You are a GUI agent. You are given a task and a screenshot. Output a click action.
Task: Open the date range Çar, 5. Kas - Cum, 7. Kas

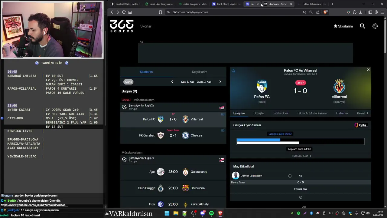(196, 82)
